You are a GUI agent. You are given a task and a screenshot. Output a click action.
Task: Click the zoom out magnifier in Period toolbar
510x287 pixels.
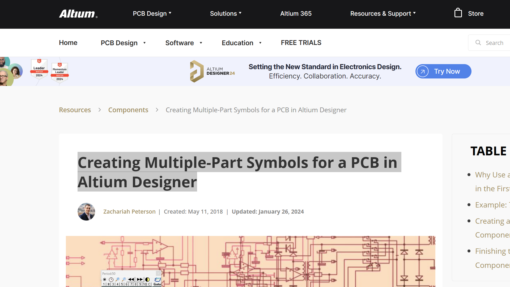[x=124, y=279]
